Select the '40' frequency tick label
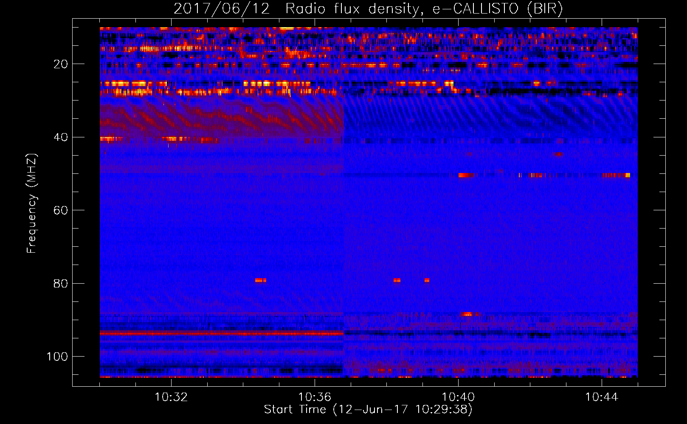The image size is (687, 424). tap(61, 137)
